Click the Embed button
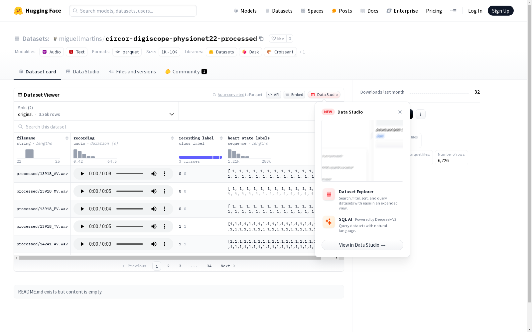 click(x=294, y=95)
